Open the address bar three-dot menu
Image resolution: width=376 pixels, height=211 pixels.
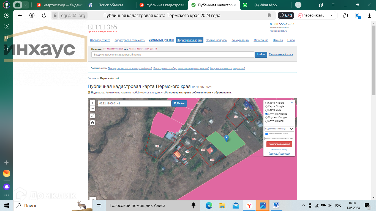(x=332, y=15)
